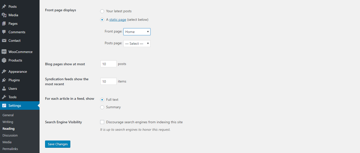Click the Comments speech bubble icon
Screen dimensions: 360x153
click(4, 32)
